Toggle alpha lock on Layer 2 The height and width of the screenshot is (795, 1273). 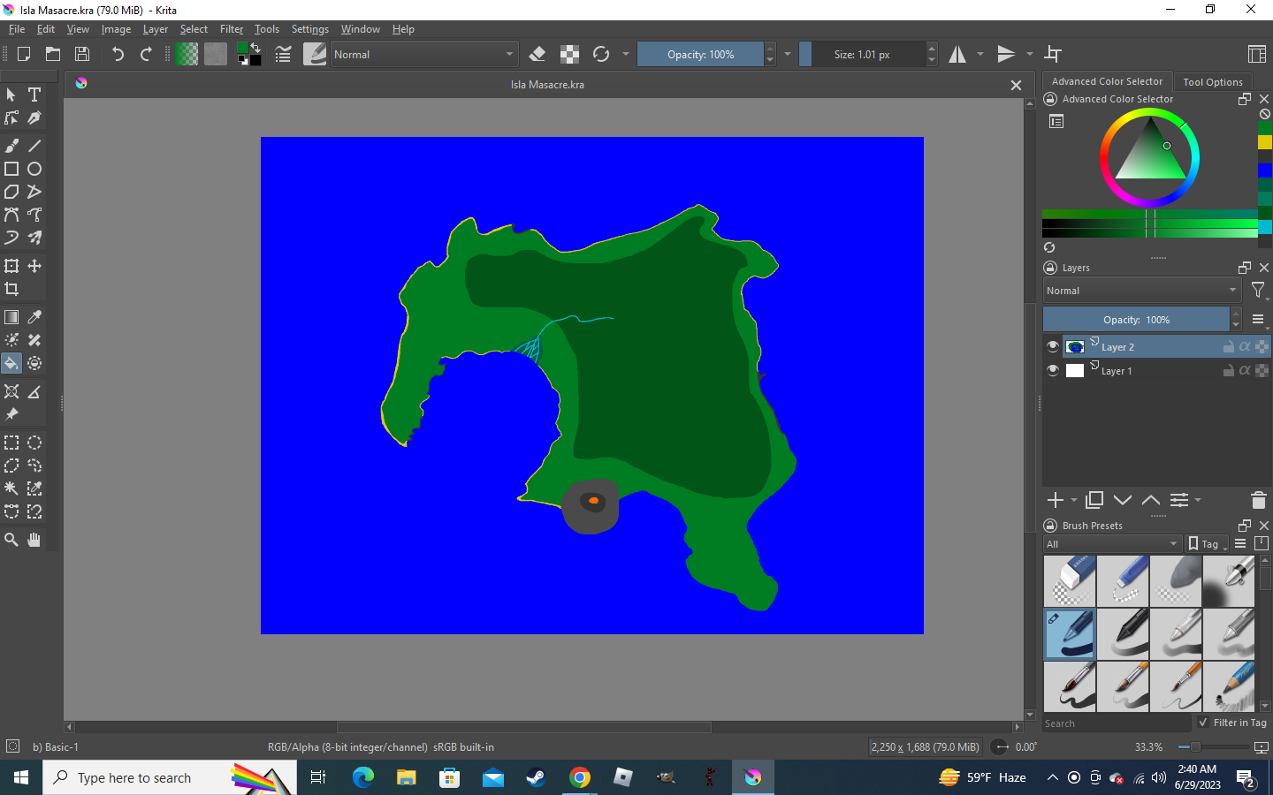tap(1262, 346)
